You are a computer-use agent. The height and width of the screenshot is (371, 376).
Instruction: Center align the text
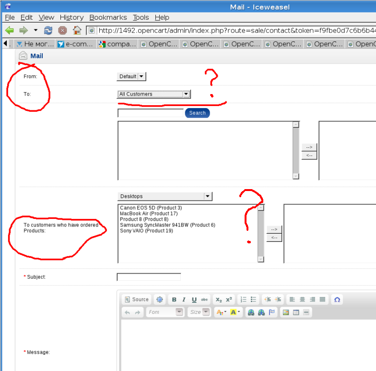point(302,299)
